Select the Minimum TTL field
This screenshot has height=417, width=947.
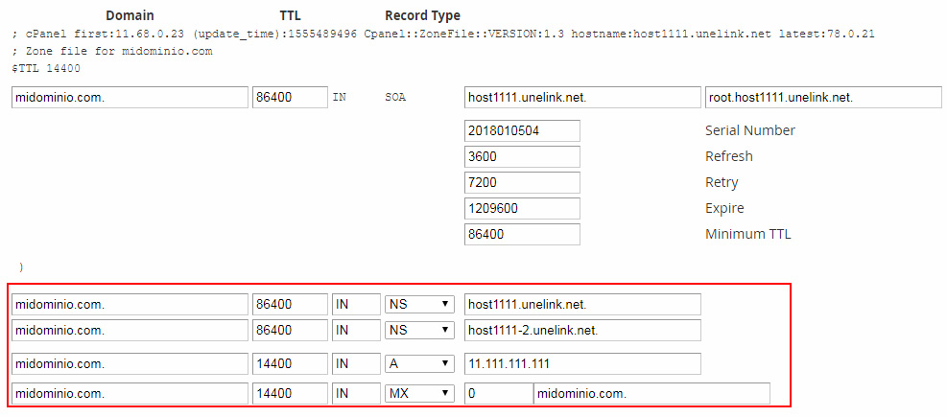pos(522,234)
